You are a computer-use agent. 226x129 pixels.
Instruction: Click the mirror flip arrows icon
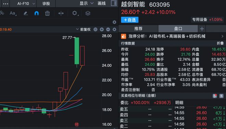(x=61, y=13)
